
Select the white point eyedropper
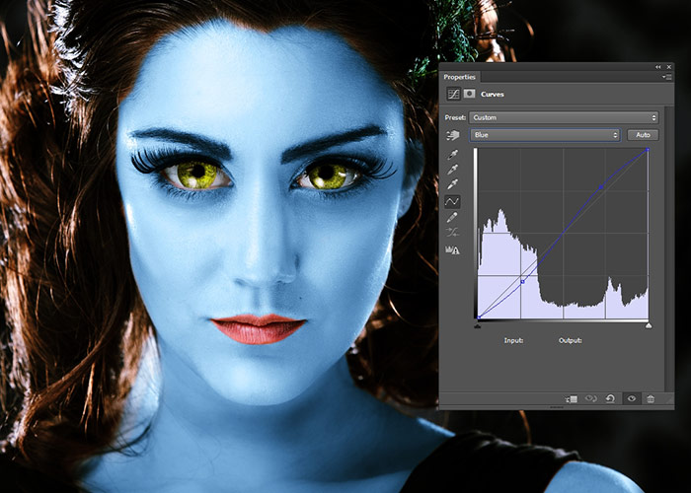pos(453,185)
